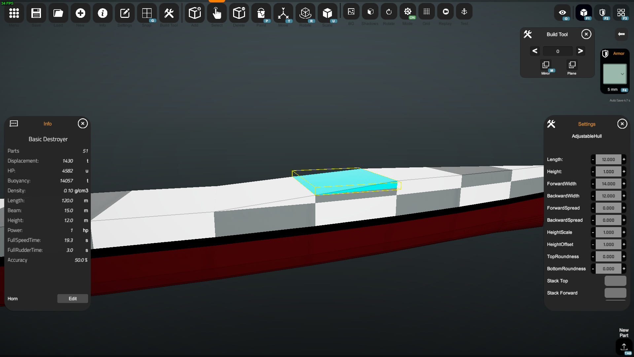Open the main Menu grid
Image resolution: width=634 pixels, height=357 pixels.
(x=14, y=13)
